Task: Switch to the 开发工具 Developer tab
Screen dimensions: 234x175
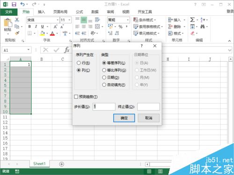Action: (145, 12)
